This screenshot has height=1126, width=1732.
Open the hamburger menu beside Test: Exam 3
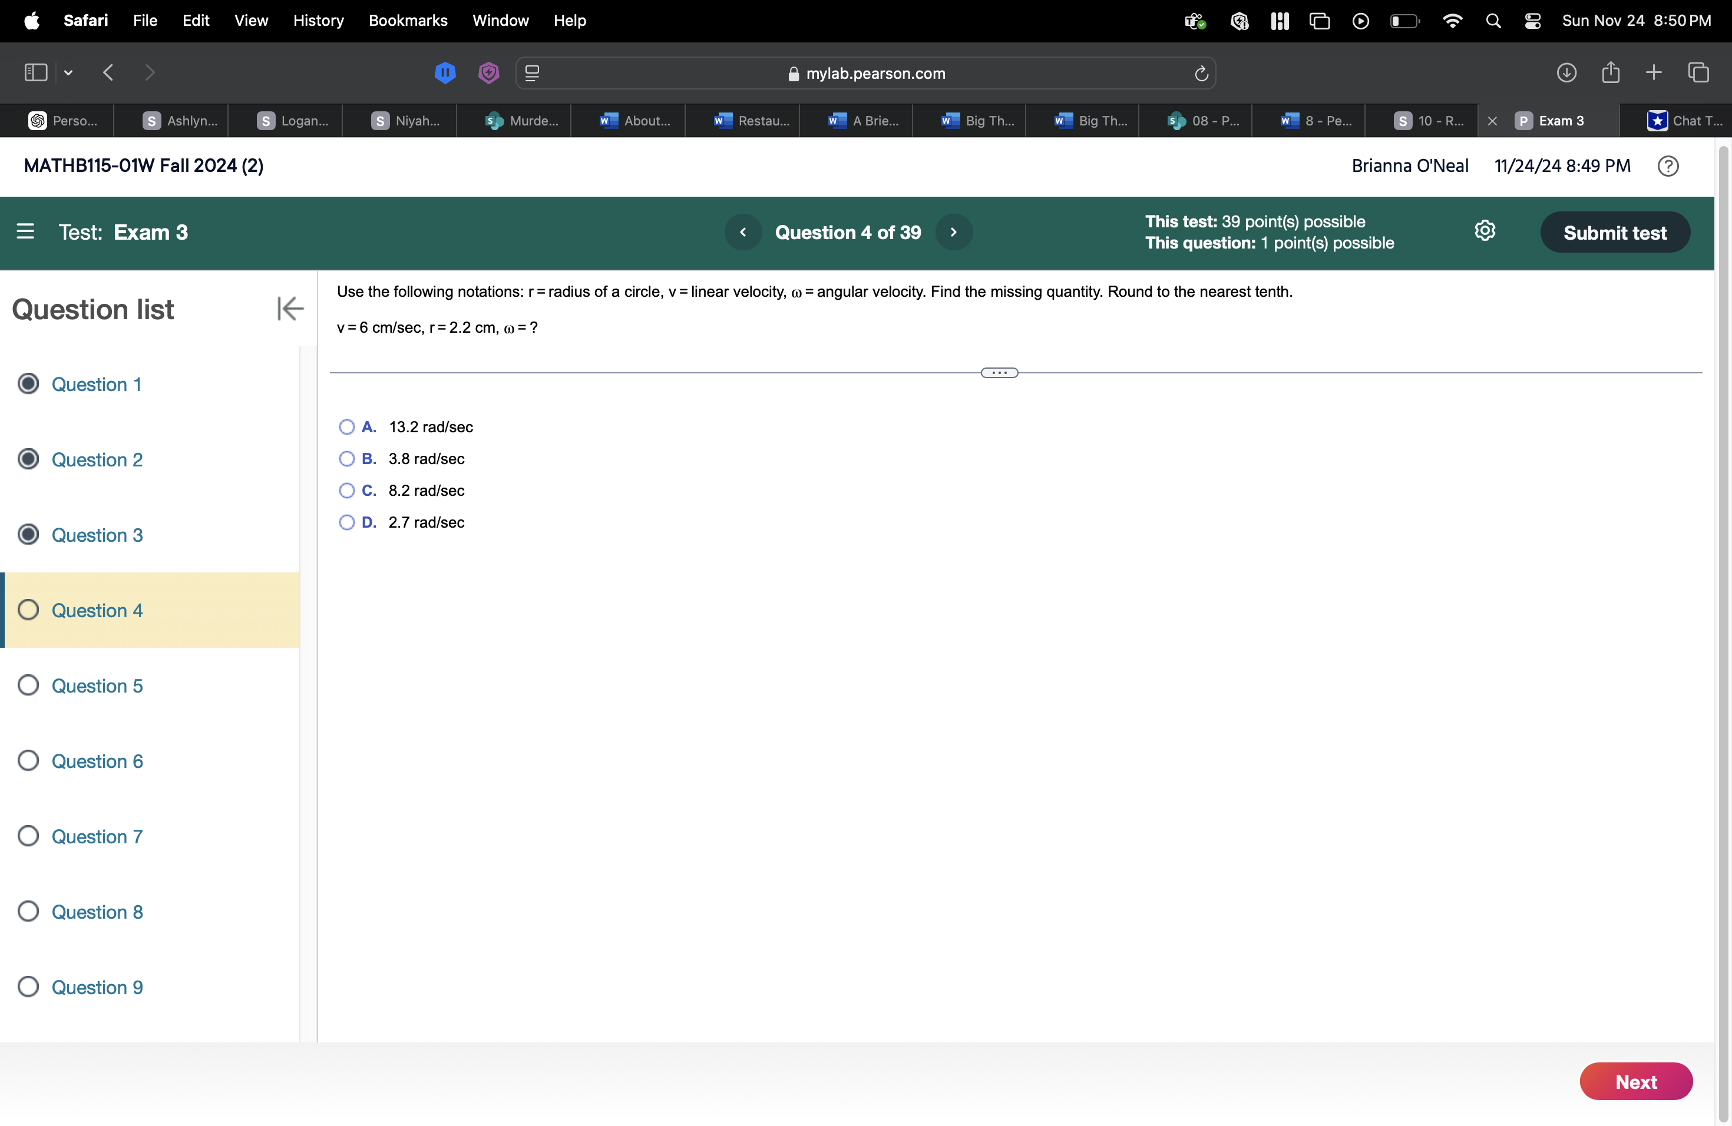(x=26, y=232)
